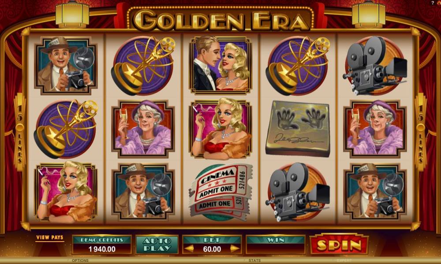Click the older lady with champagne on reel two
Viewport: 441px width, 264px height.
coord(143,129)
